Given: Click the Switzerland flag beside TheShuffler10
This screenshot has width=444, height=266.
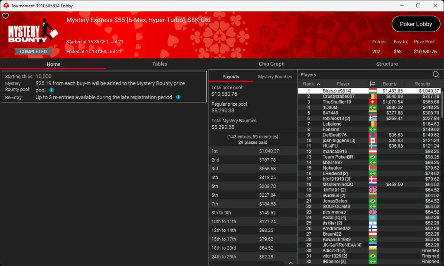Looking at the screenshot, I should pos(372,102).
